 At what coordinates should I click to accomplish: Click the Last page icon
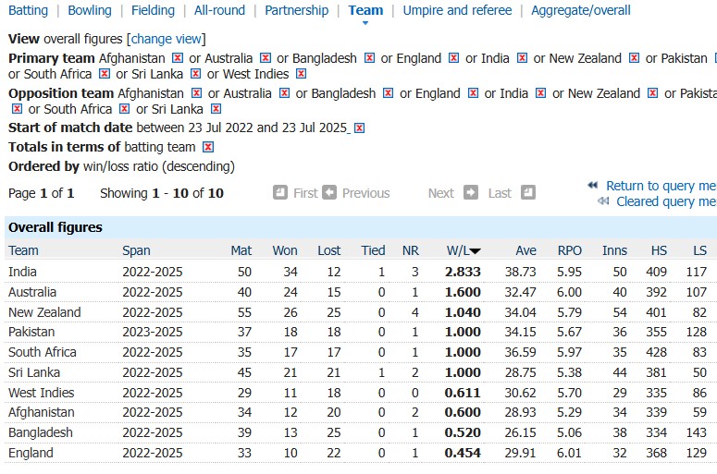(527, 192)
